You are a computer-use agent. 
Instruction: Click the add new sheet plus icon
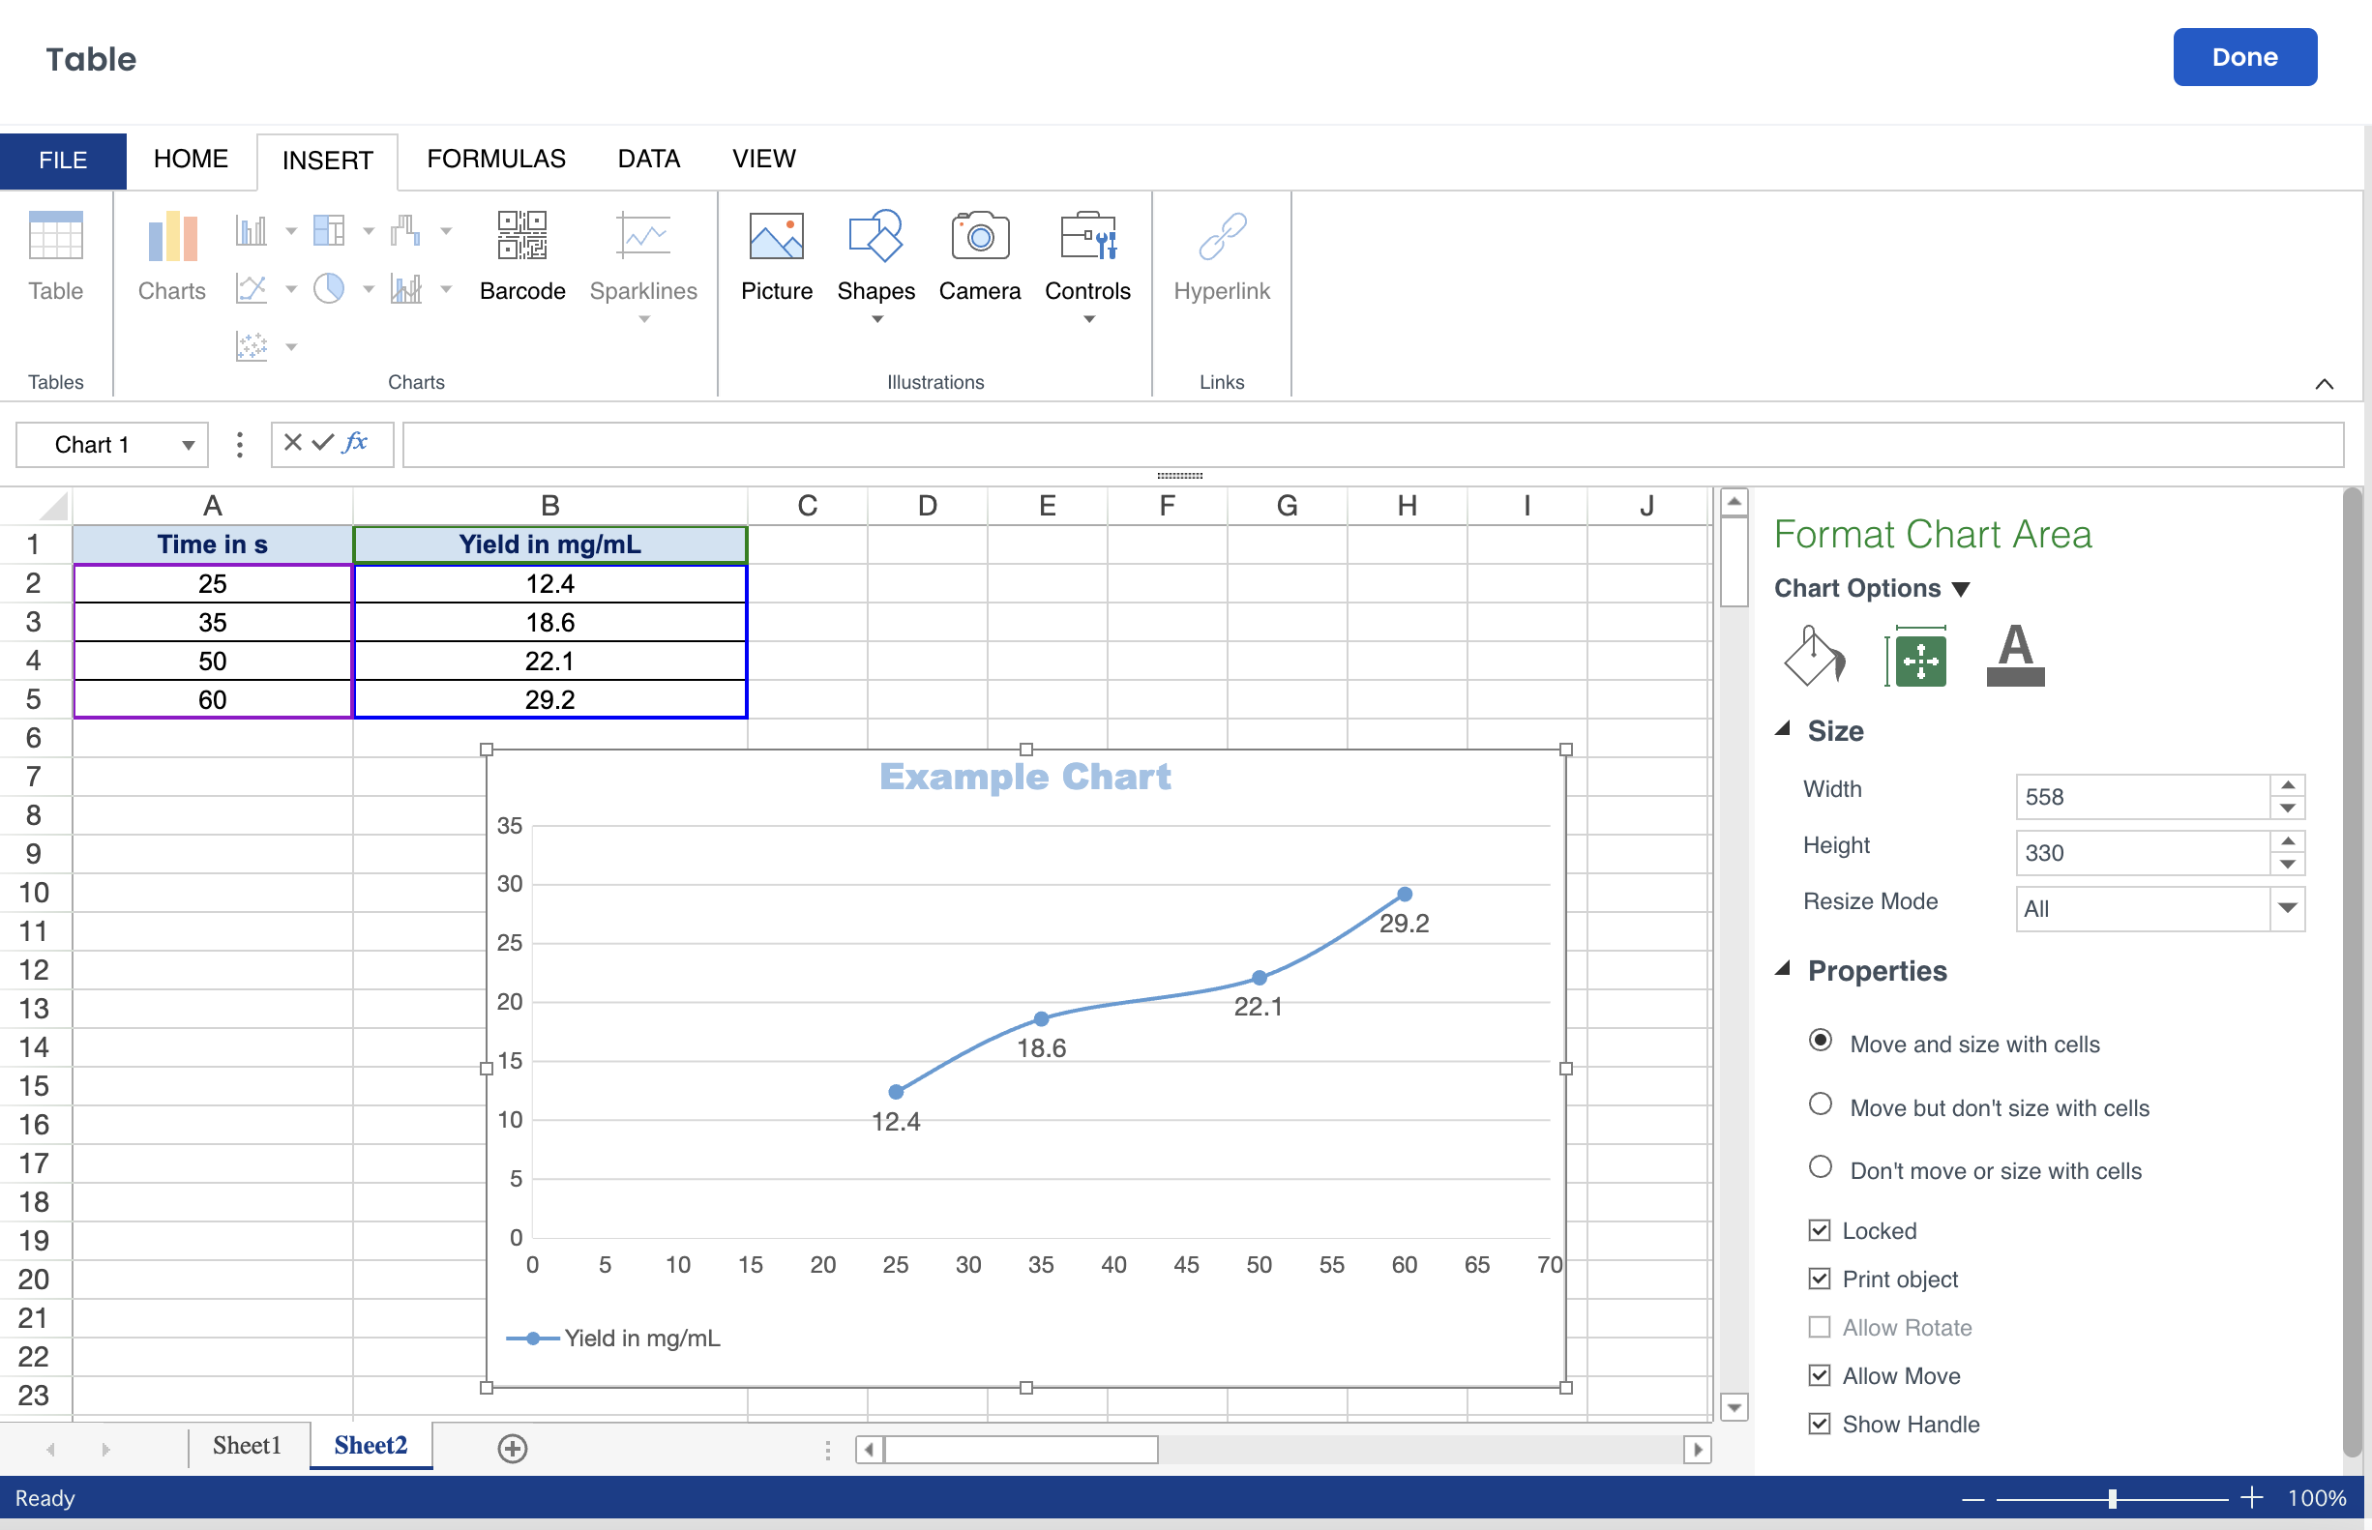(512, 1449)
